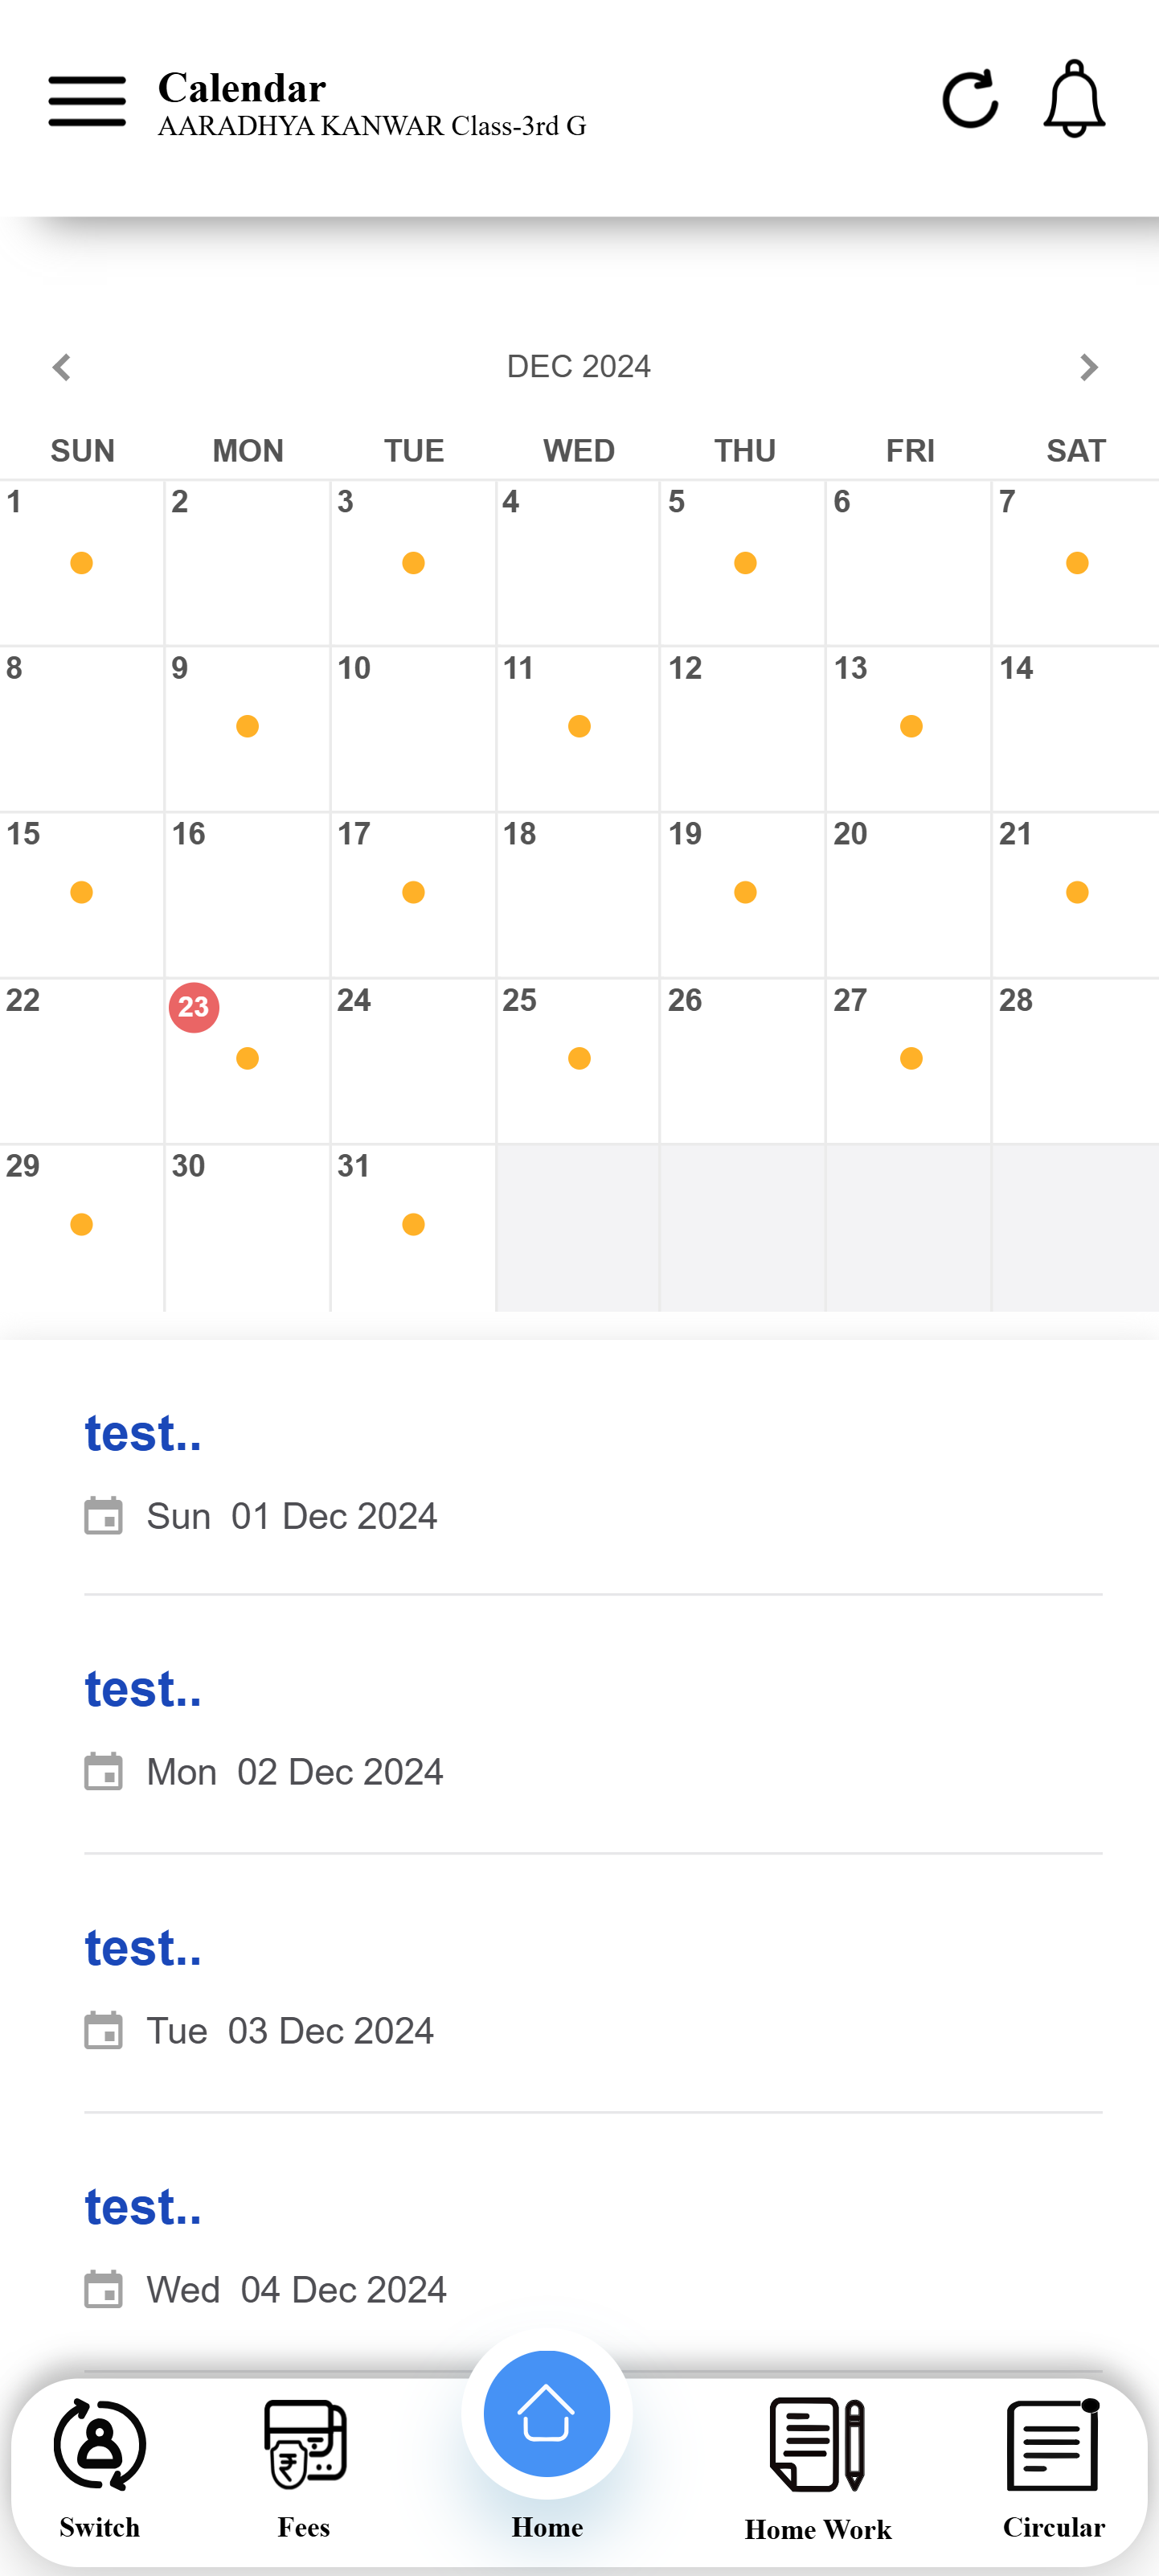Open the hamburger menu
Viewport: 1159px width, 2576px height.
coord(87,100)
